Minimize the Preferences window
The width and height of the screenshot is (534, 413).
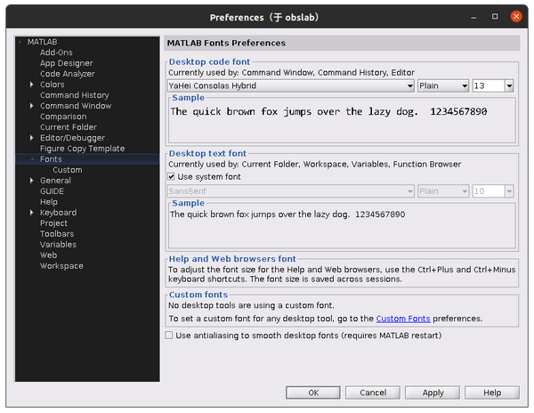click(473, 17)
